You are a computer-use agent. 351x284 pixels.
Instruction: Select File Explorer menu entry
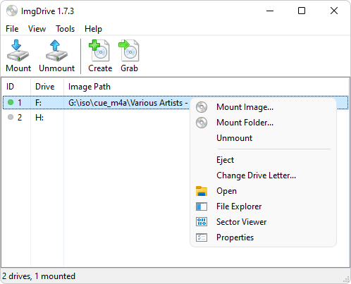(x=239, y=206)
